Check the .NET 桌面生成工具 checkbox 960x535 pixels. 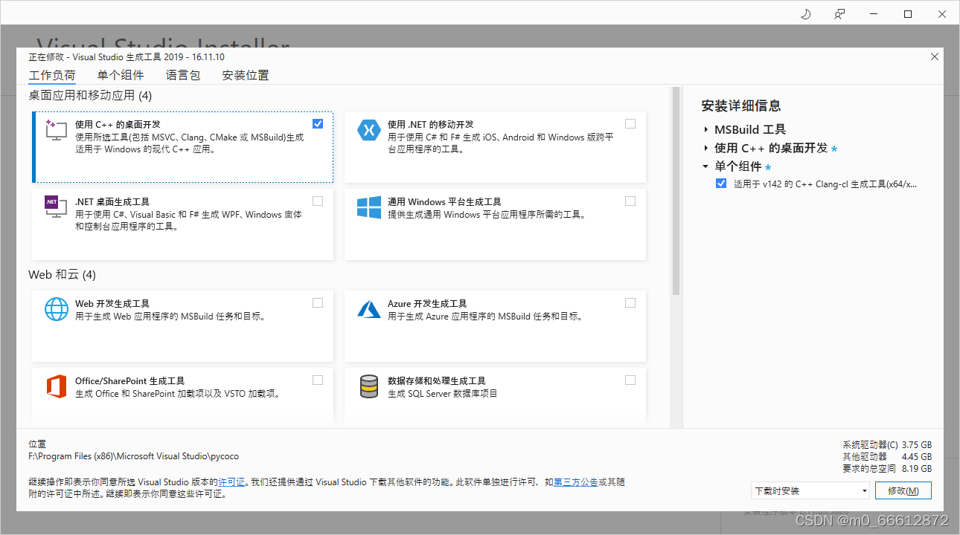tap(318, 201)
